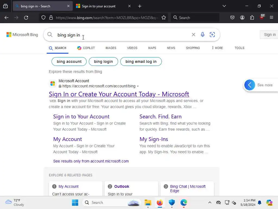Click the 'bing login' suggestion chip
Image resolution: width=278 pixels, height=209 pixels.
click(x=103, y=62)
